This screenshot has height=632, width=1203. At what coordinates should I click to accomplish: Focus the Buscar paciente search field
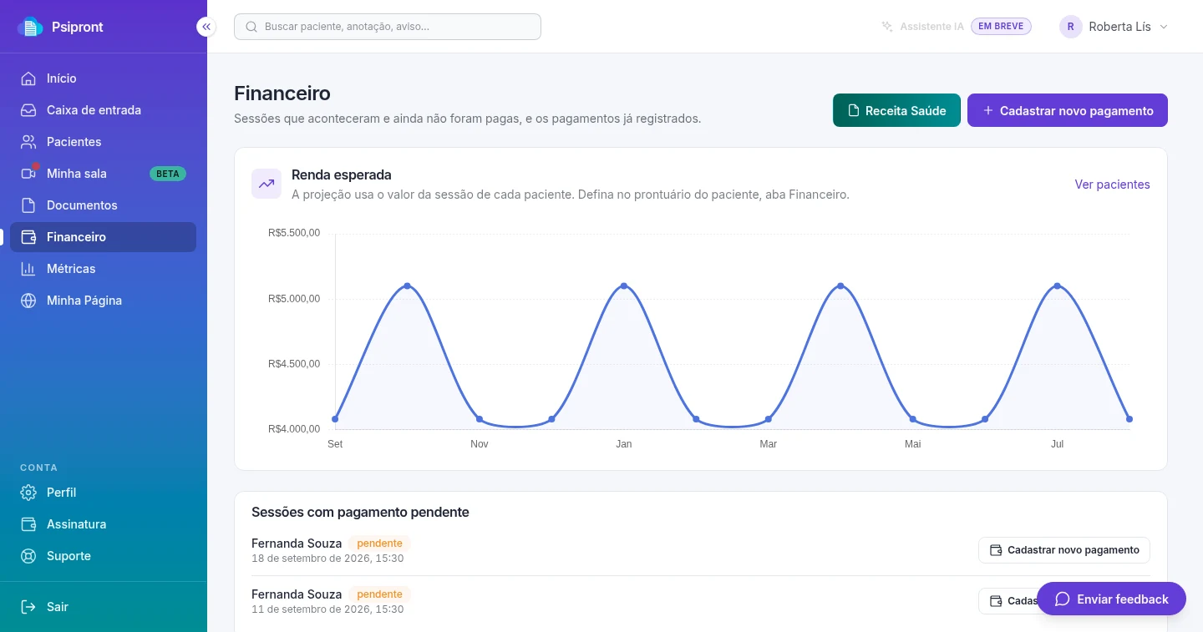pos(388,27)
